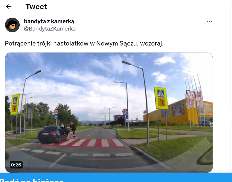Click the blue Bądź na bieżąco banner

(116, 178)
